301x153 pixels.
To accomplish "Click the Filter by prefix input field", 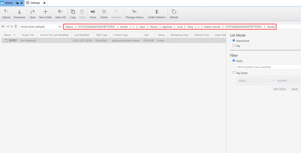I will 268,67.
